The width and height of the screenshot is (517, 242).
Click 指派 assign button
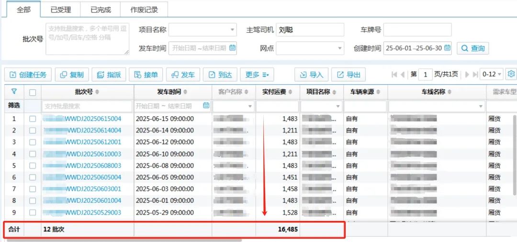coord(109,75)
